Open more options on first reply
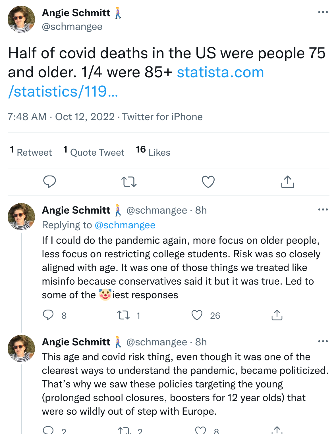Screen dimensions: 336x434 (323, 210)
